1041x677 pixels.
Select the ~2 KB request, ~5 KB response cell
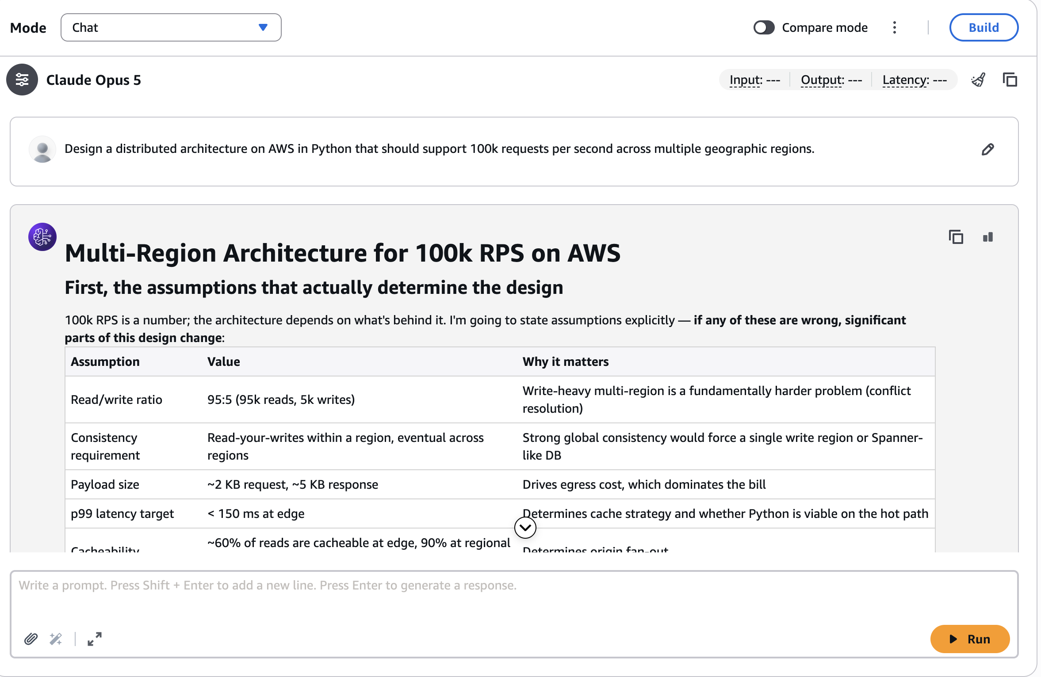coord(360,484)
